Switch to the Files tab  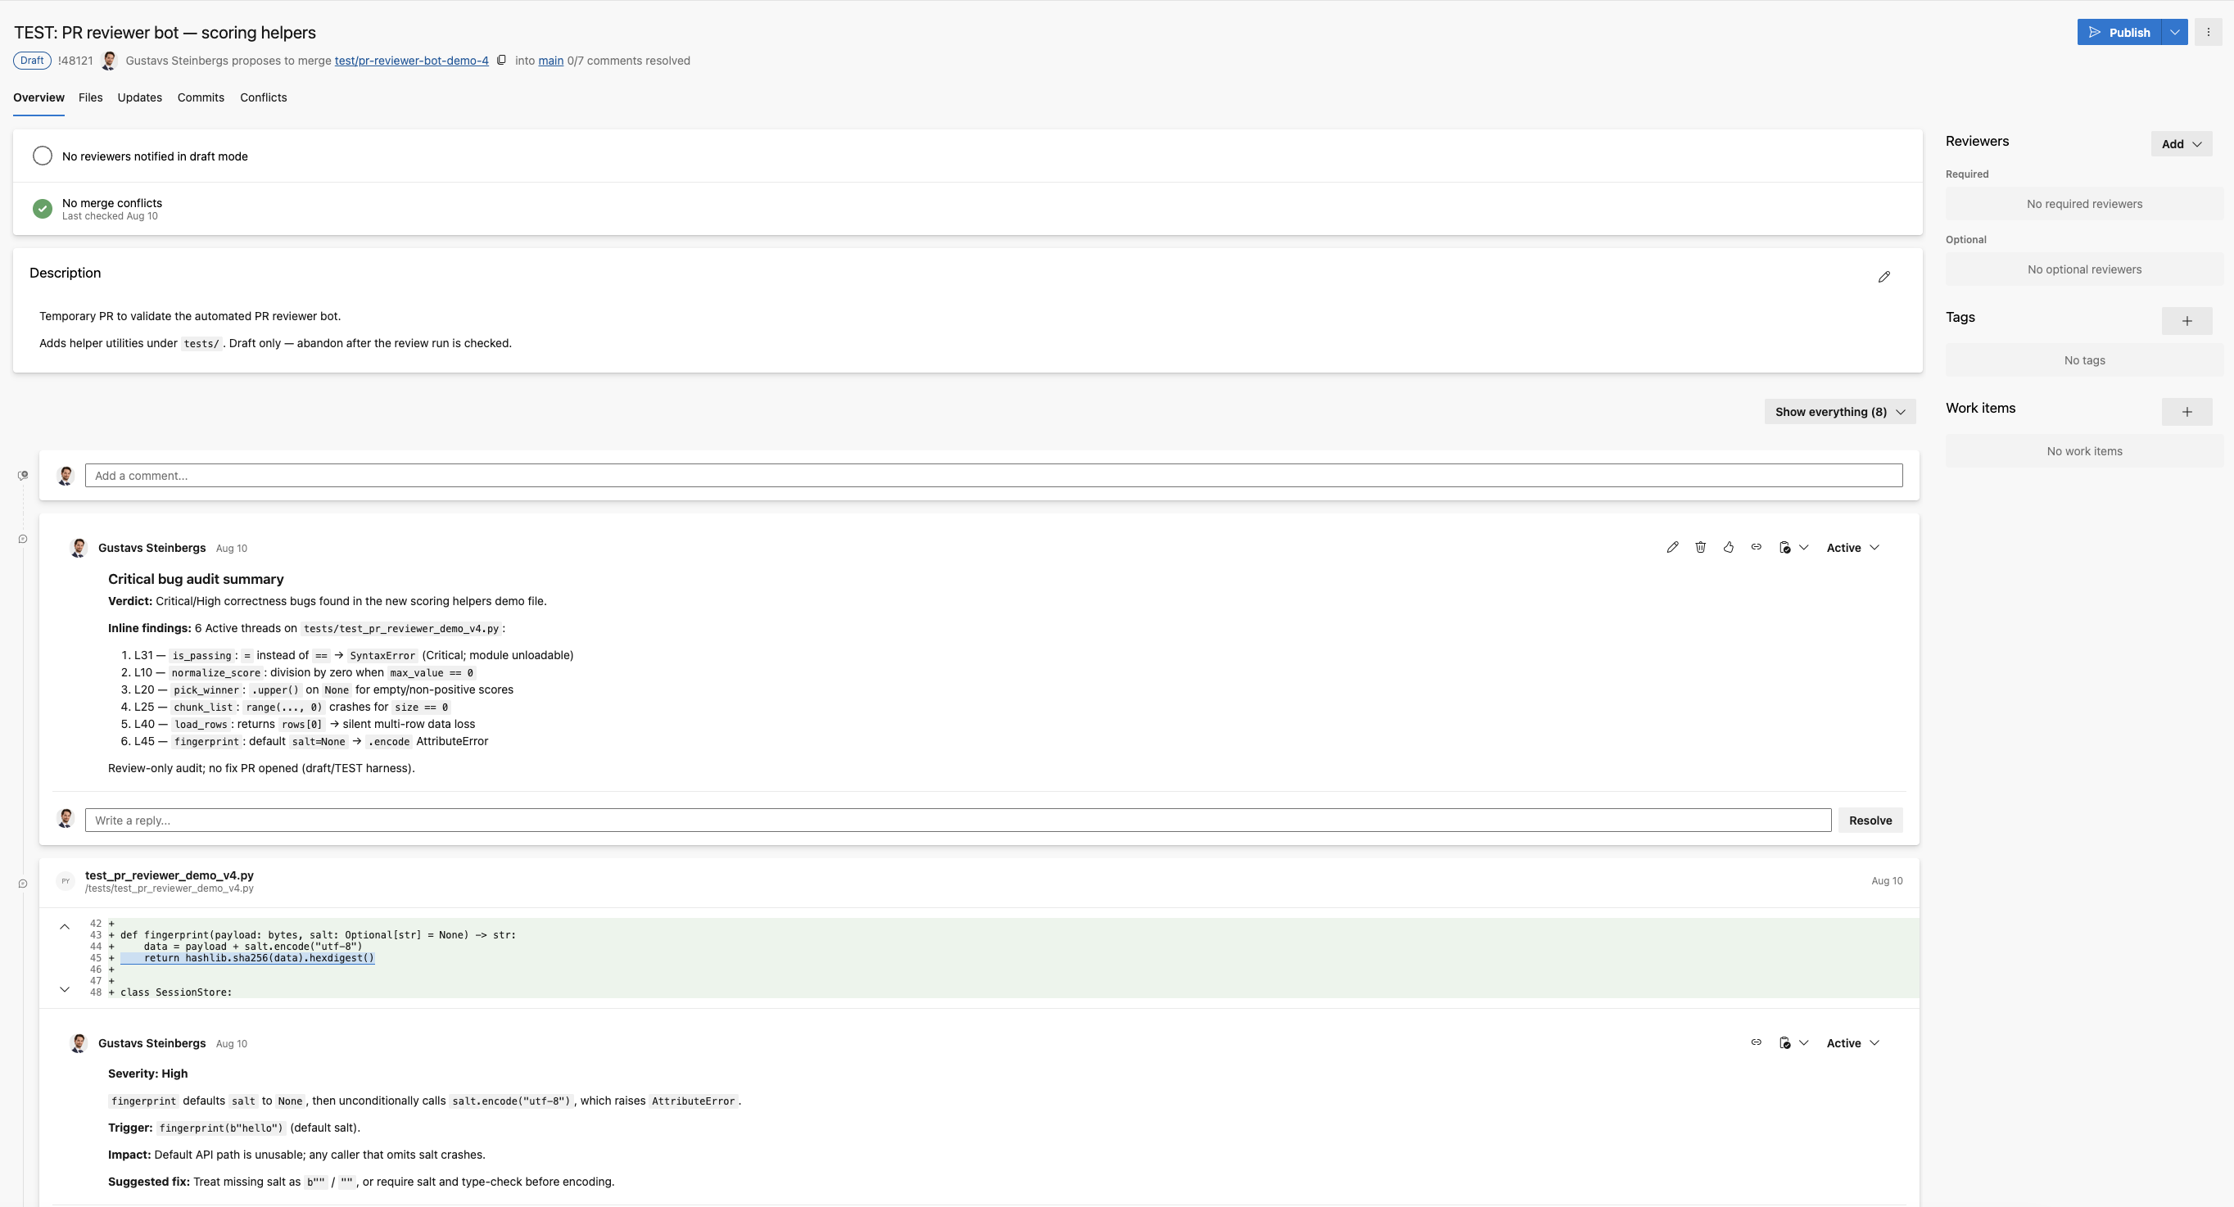pos(90,98)
